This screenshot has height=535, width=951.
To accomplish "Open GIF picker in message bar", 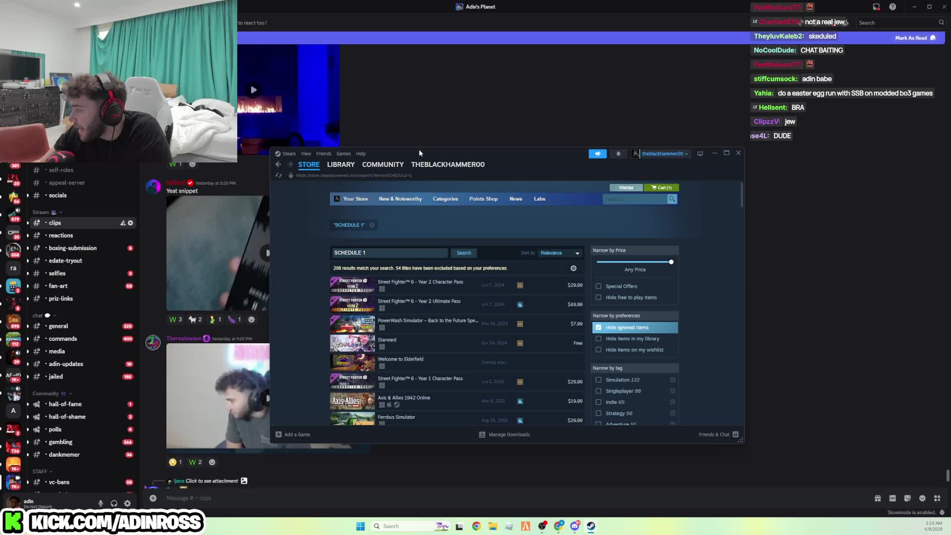I will [893, 498].
